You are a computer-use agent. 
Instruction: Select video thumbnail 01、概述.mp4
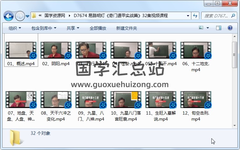click(21, 50)
